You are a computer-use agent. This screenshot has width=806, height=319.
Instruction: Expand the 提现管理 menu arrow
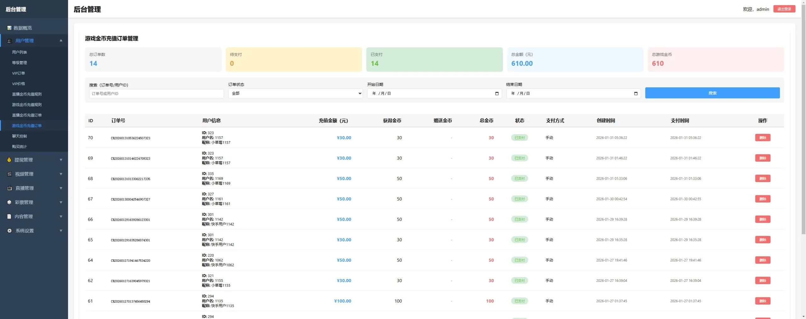pyautogui.click(x=61, y=160)
